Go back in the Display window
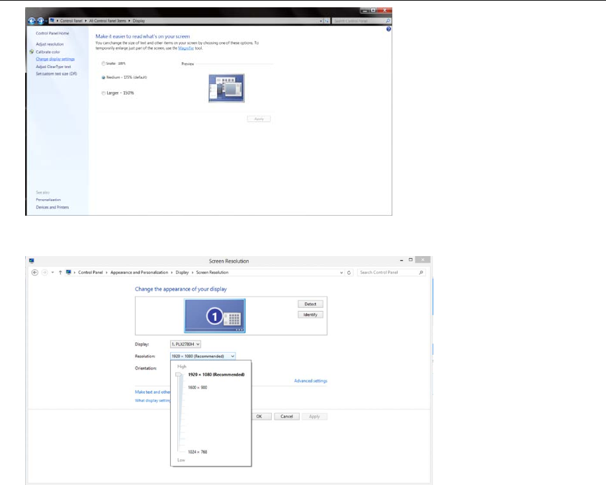This screenshot has height=485, width=606. click(32, 21)
